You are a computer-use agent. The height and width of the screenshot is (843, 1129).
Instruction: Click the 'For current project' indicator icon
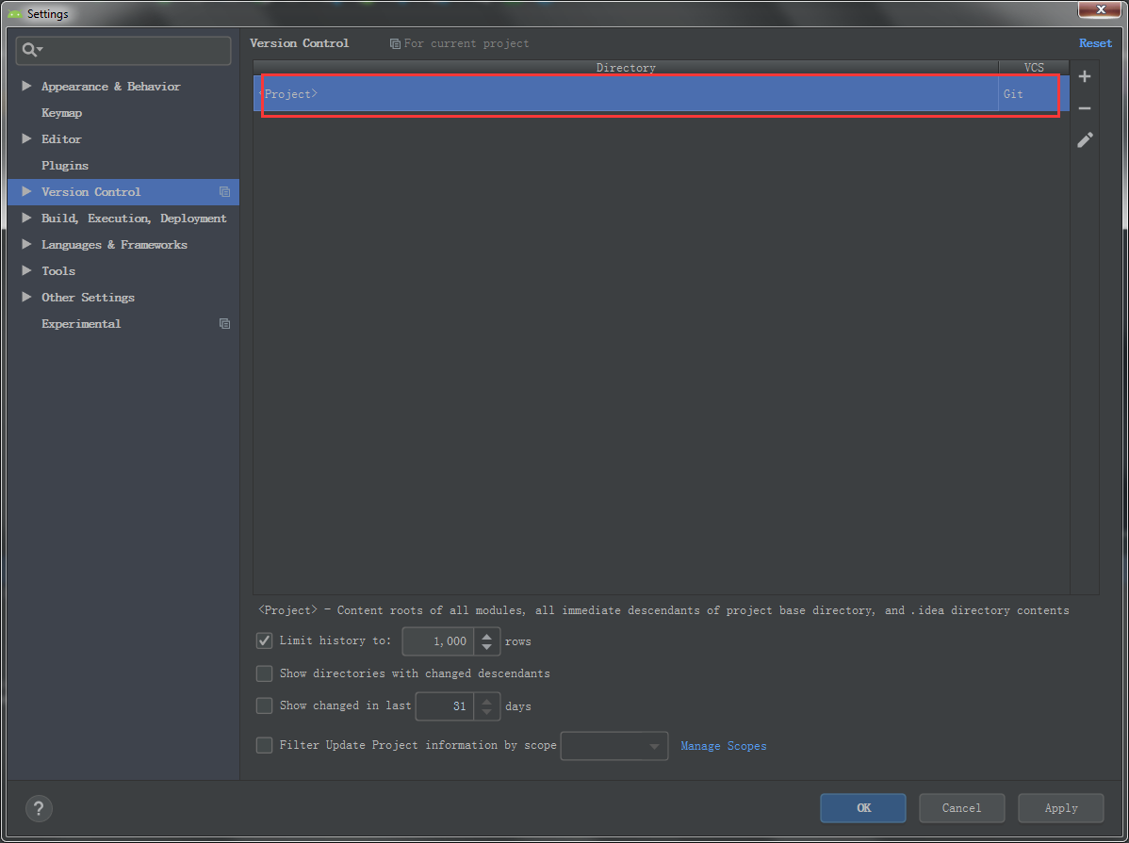click(394, 43)
